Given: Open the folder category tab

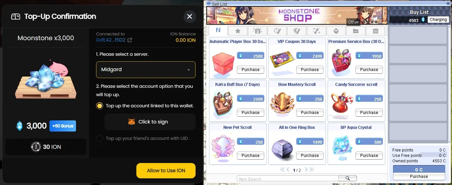Looking at the screenshot, I should 356,31.
